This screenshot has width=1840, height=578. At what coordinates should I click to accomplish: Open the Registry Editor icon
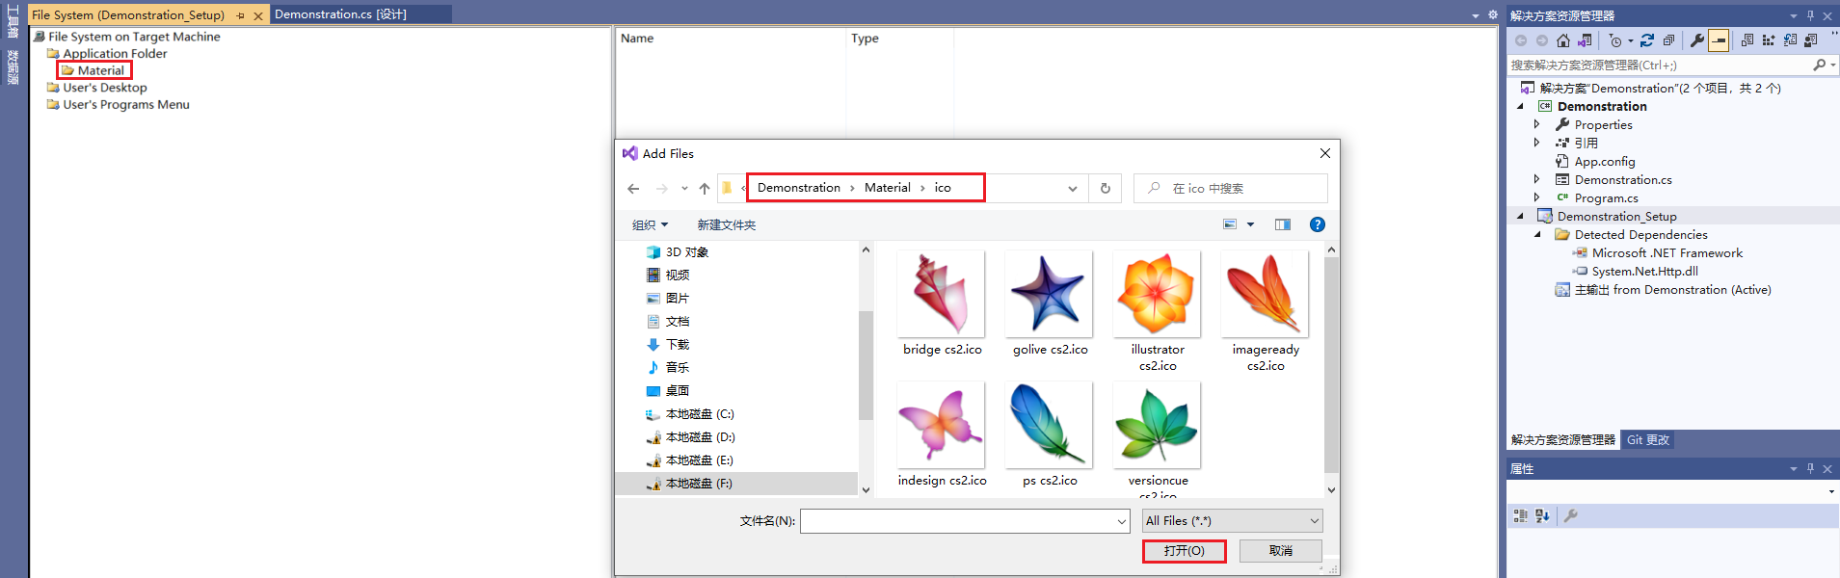click(x=1769, y=40)
